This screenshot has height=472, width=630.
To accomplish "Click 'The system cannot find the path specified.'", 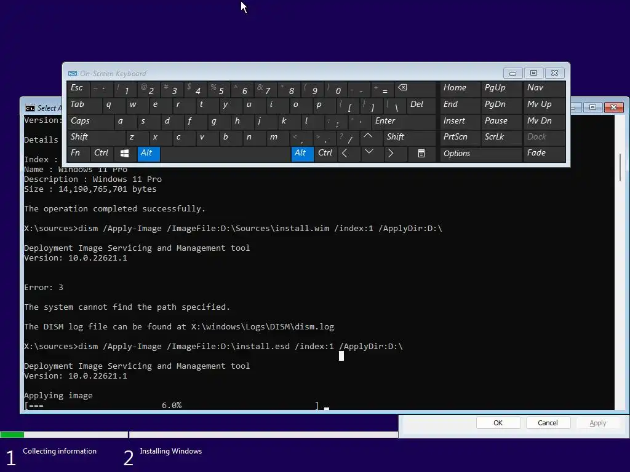I will click(127, 307).
